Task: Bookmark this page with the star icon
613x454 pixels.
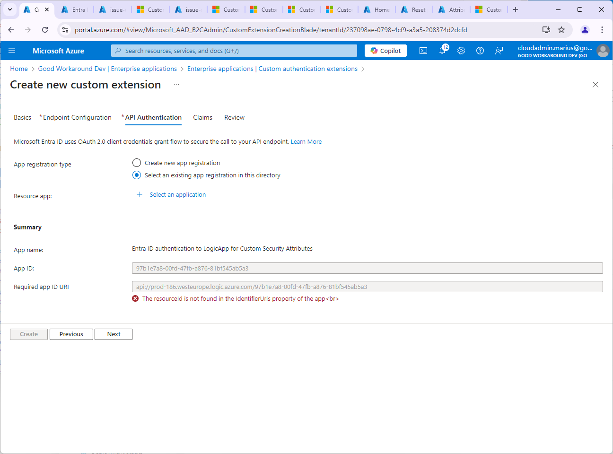Action: tap(561, 30)
